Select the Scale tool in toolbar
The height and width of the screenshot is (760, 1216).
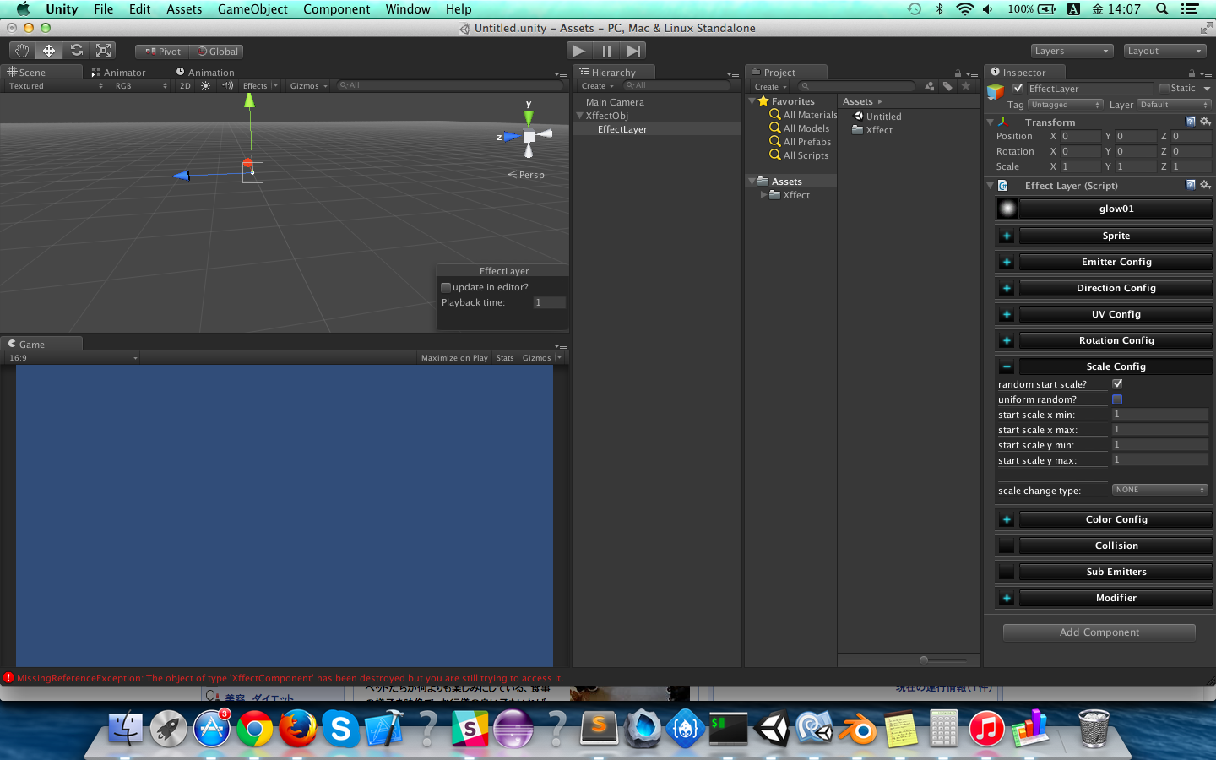[x=103, y=51]
